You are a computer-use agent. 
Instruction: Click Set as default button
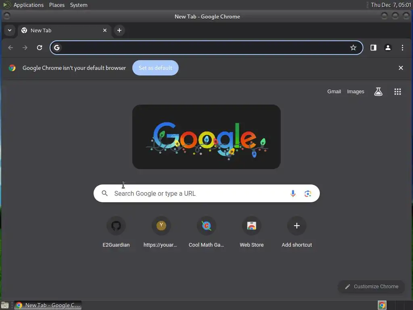pos(155,68)
